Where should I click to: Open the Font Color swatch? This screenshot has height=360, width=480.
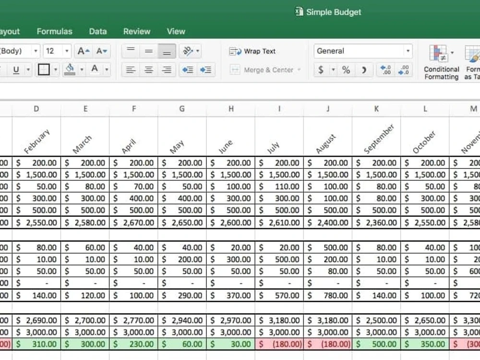point(96,70)
